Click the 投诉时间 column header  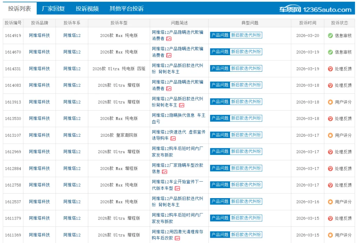308,23
